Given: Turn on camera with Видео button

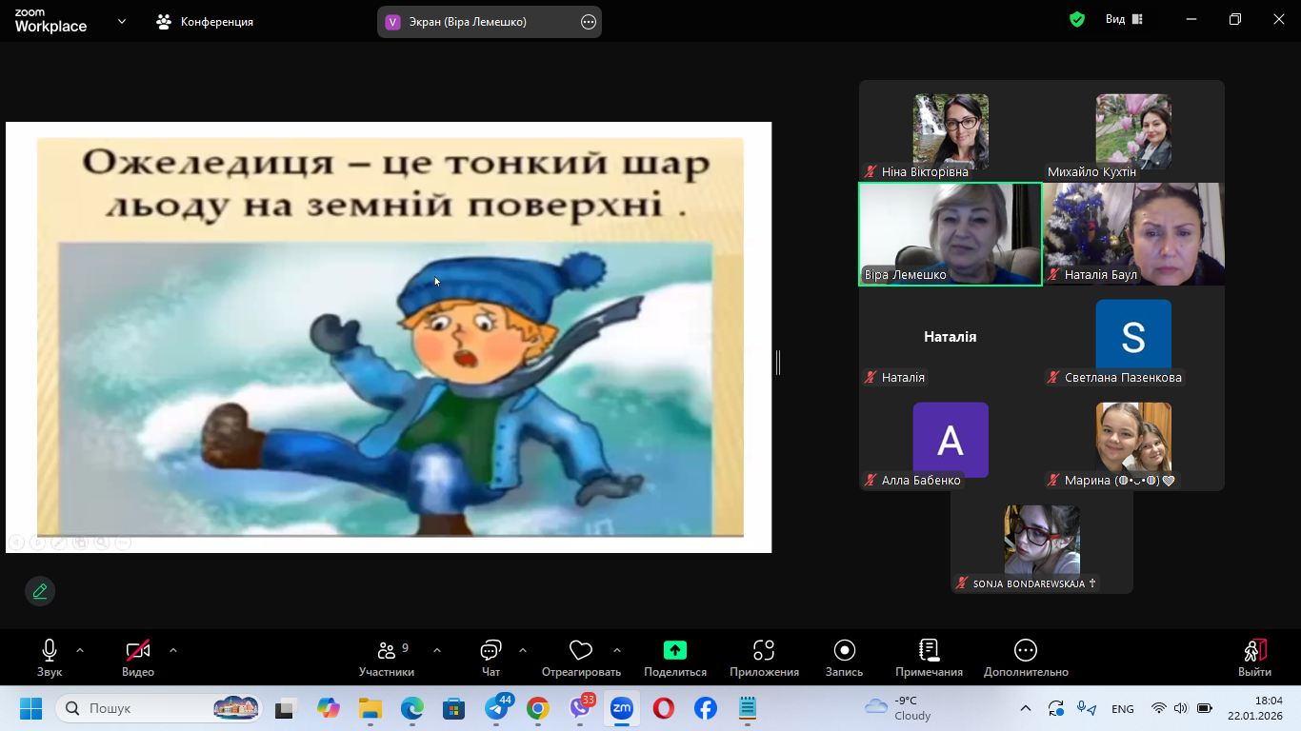Looking at the screenshot, I should point(138,658).
